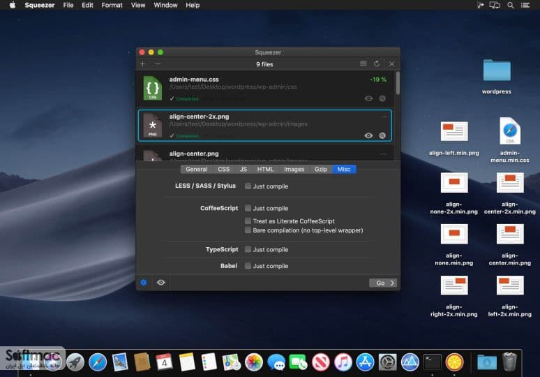Click the refresh icon in Squeezer toolbar
Viewport: 540px width, 377px height.
pos(377,64)
